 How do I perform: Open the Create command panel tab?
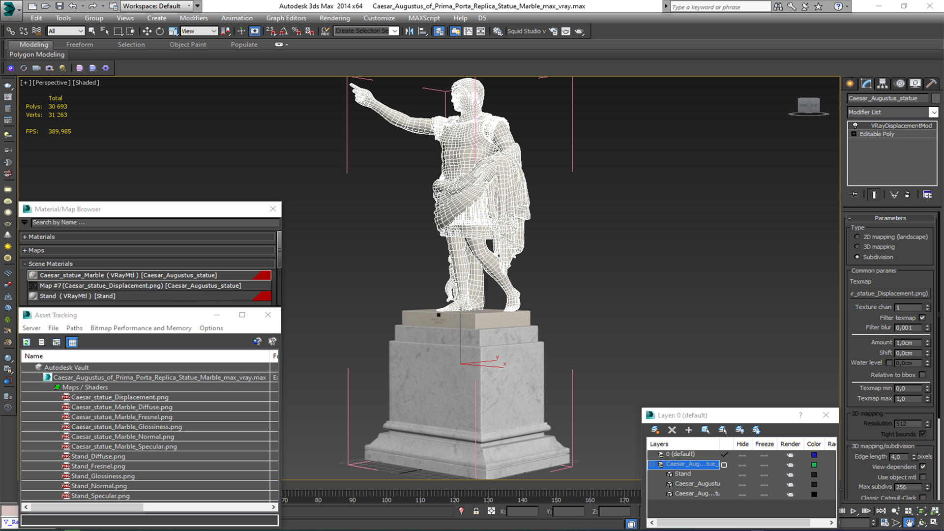pyautogui.click(x=850, y=84)
